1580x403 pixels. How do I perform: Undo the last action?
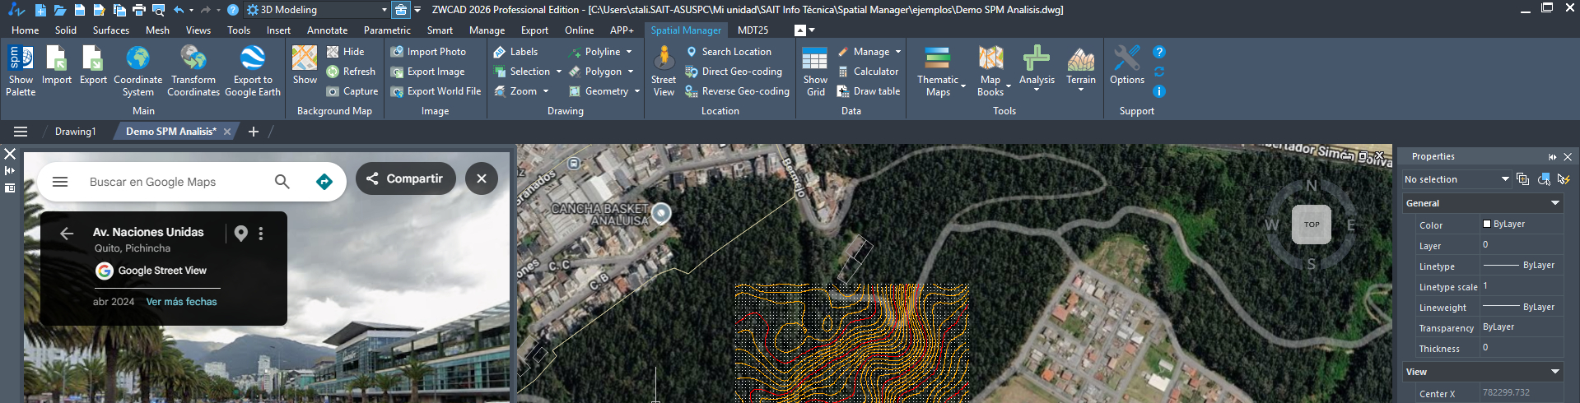179,10
